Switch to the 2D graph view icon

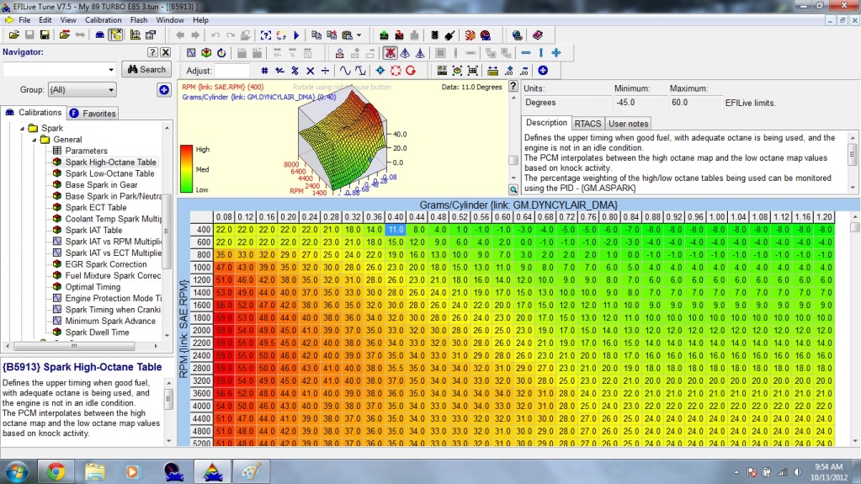point(191,53)
